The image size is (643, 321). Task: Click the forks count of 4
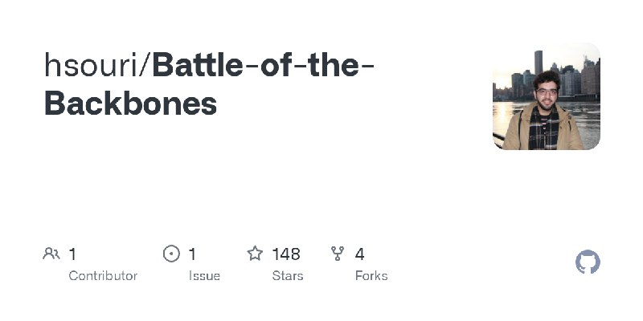(359, 254)
